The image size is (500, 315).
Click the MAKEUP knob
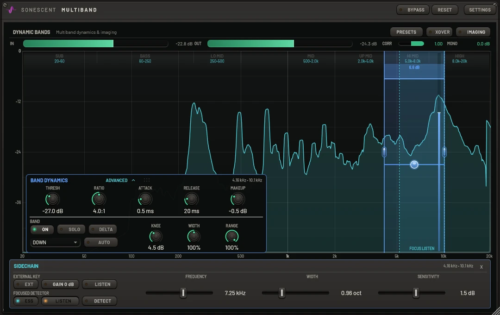[x=237, y=199]
